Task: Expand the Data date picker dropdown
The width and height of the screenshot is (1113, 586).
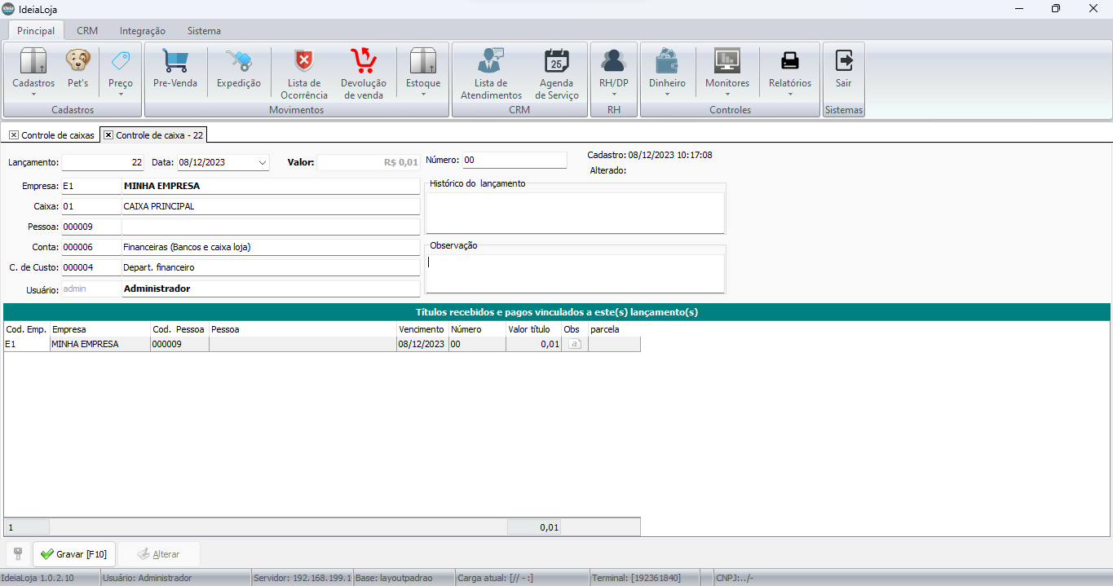Action: (262, 162)
